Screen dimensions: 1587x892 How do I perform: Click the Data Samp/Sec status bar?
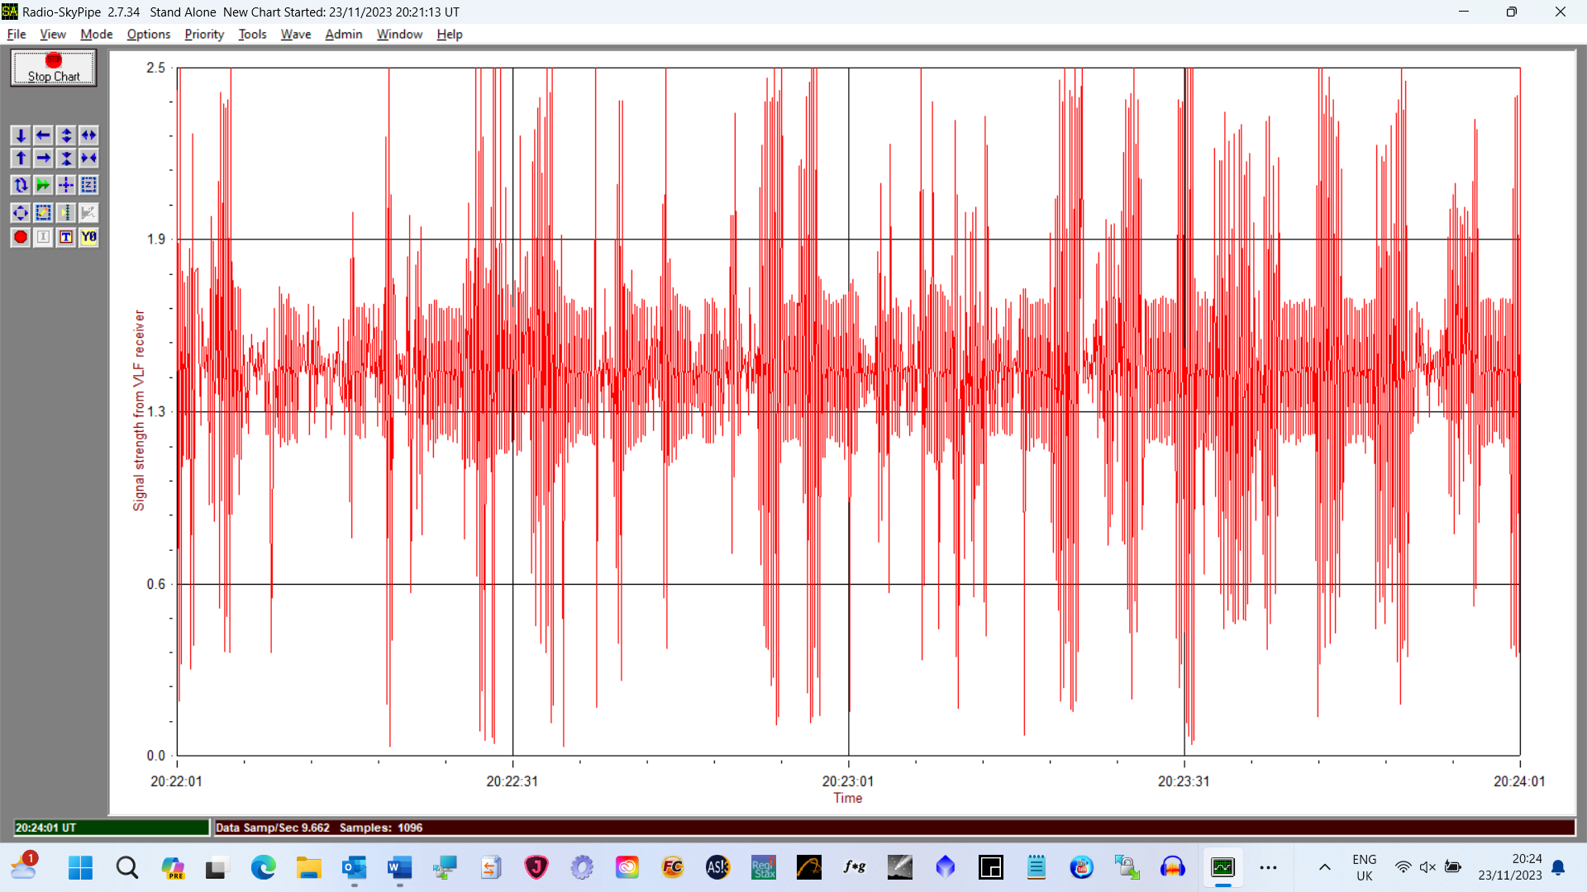pos(318,828)
